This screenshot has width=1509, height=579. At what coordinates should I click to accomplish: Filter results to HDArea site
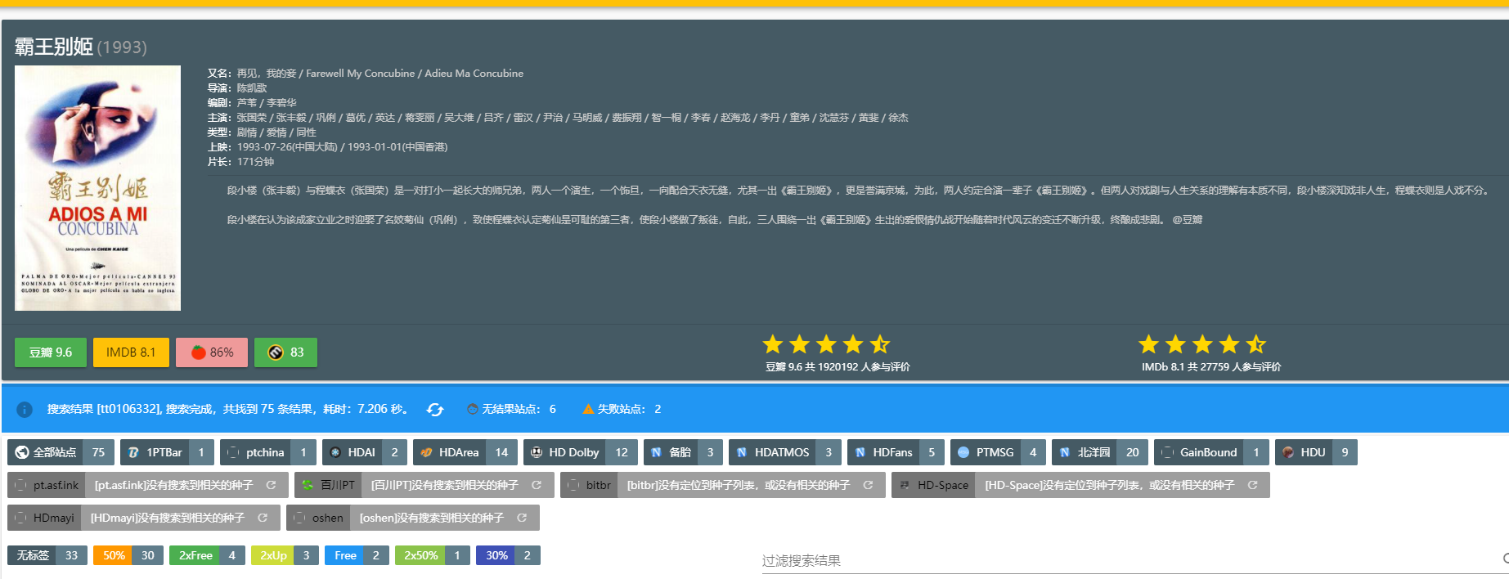(x=465, y=452)
